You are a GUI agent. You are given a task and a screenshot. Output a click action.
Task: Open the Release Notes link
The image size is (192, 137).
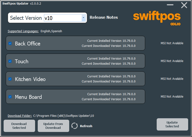pos(104,17)
